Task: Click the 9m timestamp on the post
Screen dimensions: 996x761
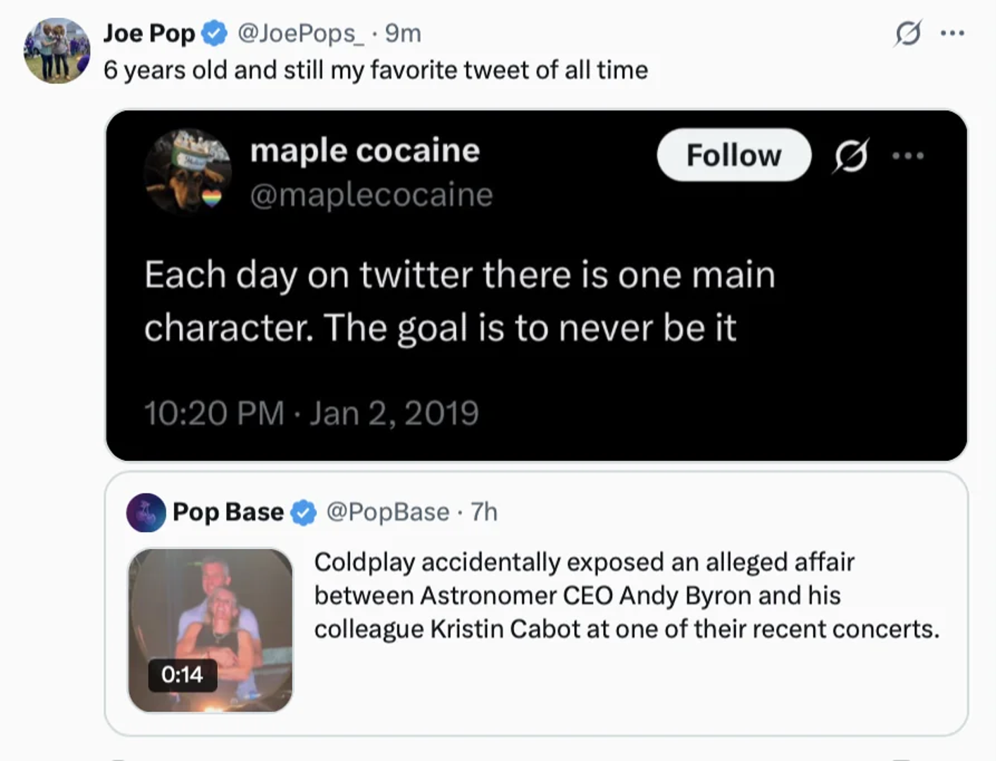Action: (404, 34)
